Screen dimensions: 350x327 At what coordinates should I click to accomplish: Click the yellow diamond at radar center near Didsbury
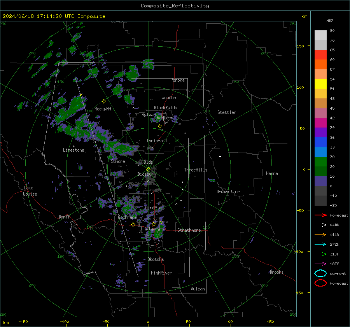(149, 169)
